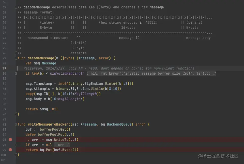Screen dimensions: 244x164
Task: Collapse the comment block at line 67
Action: (16, 7)
